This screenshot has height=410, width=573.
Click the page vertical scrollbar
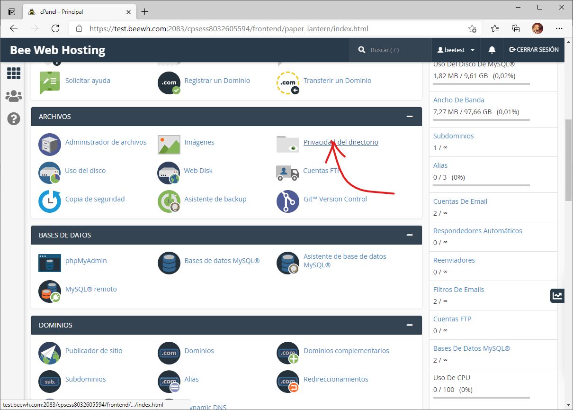click(569, 160)
